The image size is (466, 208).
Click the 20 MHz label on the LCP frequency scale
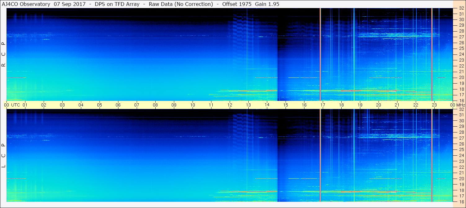(461, 179)
